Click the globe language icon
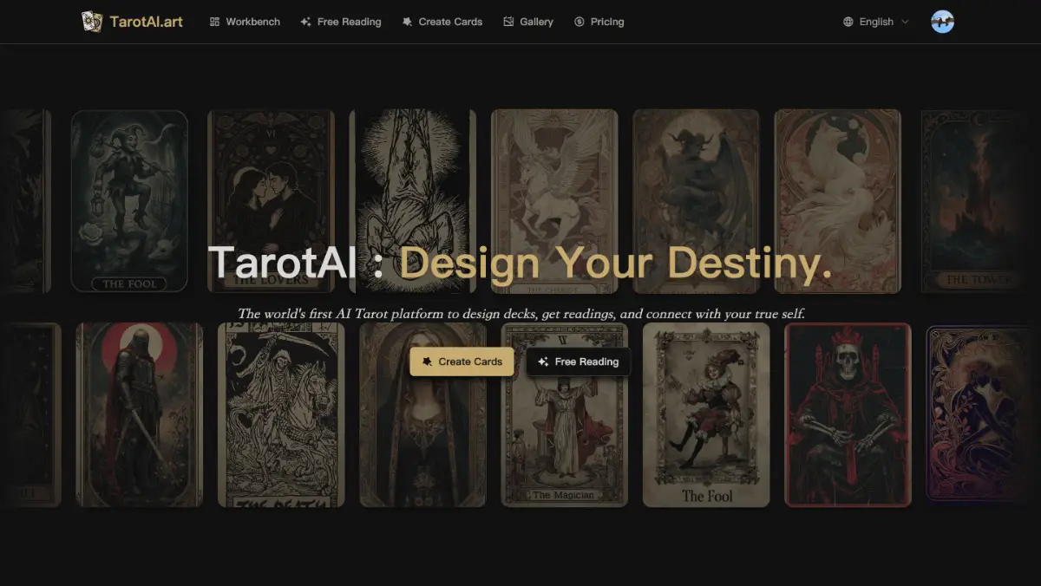Image resolution: width=1041 pixels, height=586 pixels. [x=848, y=22]
